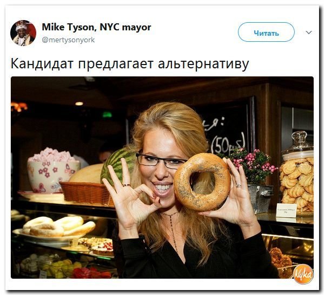Open the attached photo in full view
This screenshot has width=325, height=296.
click(162, 178)
